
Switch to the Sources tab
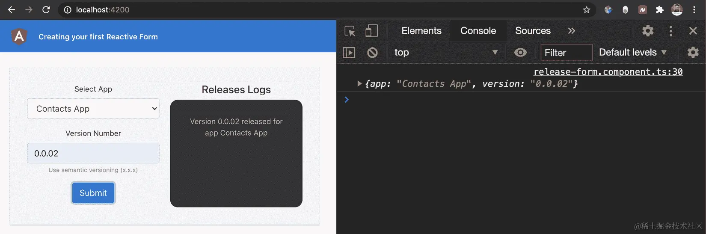click(533, 31)
